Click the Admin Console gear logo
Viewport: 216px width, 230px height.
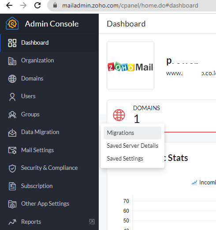coord(12,23)
